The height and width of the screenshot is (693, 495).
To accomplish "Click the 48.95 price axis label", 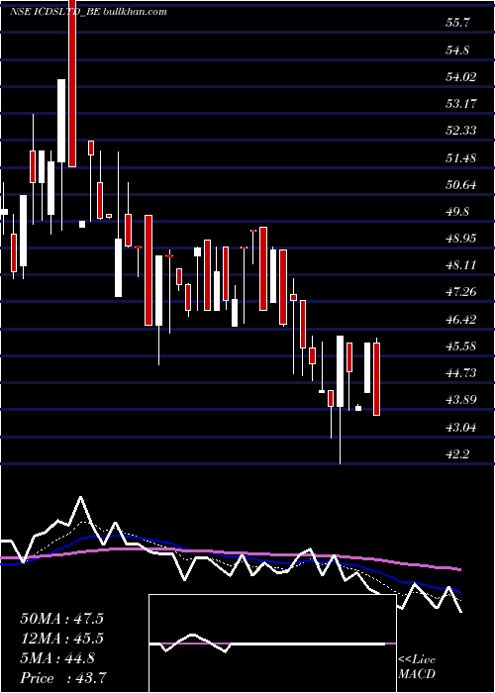I will pos(461,239).
